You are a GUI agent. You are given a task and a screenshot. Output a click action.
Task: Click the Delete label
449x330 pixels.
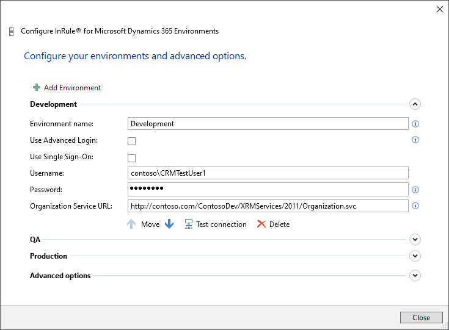tap(280, 224)
